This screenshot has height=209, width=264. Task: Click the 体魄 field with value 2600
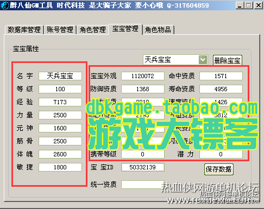[x=60, y=154]
